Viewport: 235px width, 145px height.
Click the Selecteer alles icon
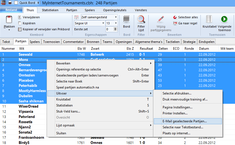tap(175, 17)
